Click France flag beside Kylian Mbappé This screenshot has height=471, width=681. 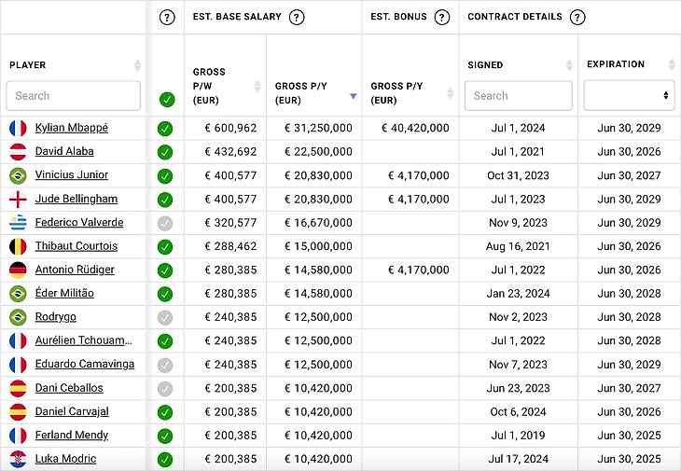pyautogui.click(x=18, y=128)
